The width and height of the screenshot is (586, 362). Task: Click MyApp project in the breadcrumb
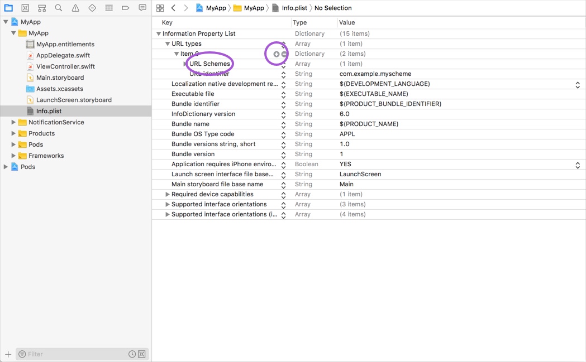pyautogui.click(x=211, y=8)
